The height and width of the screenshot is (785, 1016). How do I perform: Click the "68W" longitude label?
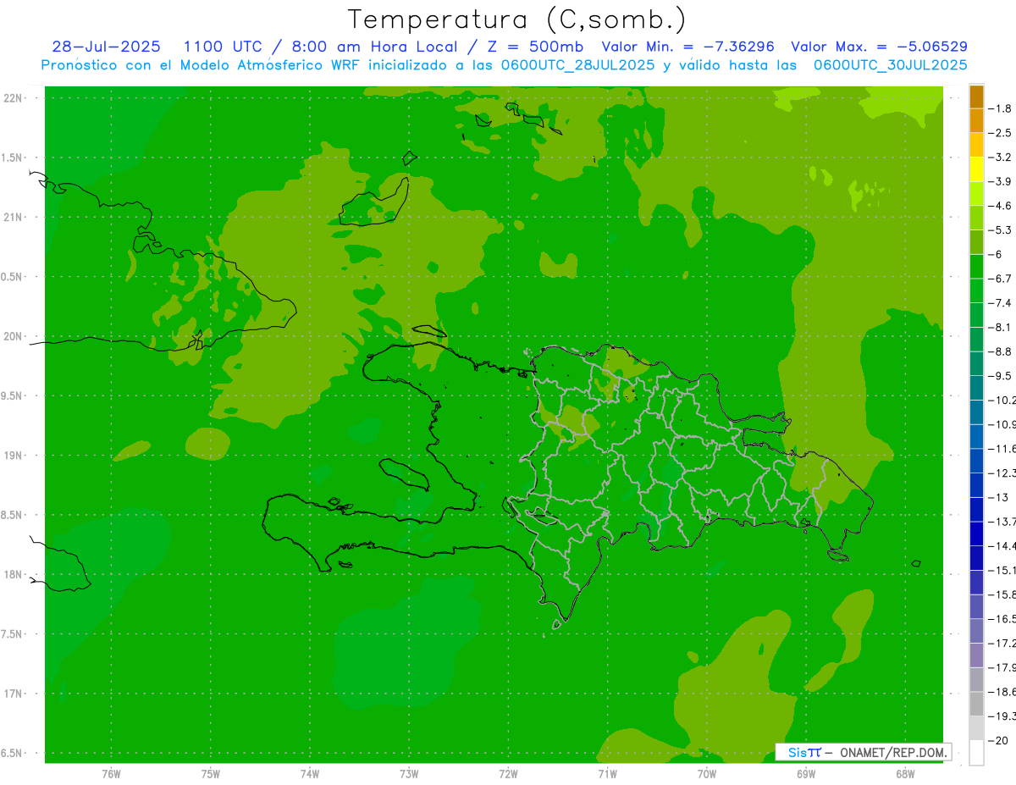pyautogui.click(x=904, y=775)
